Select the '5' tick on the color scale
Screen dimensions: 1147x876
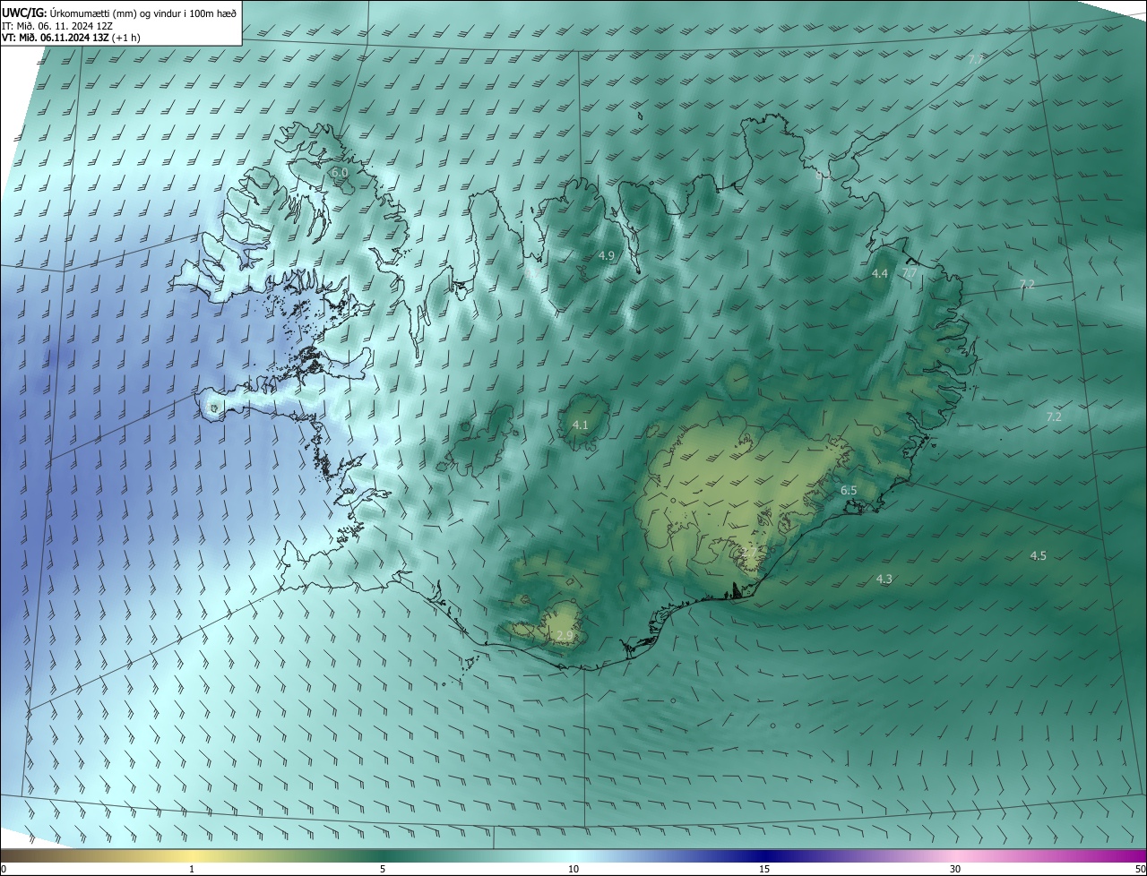click(383, 869)
